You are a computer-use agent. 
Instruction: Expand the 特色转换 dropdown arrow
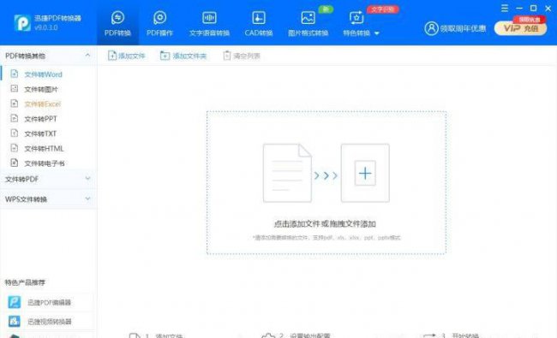click(377, 33)
